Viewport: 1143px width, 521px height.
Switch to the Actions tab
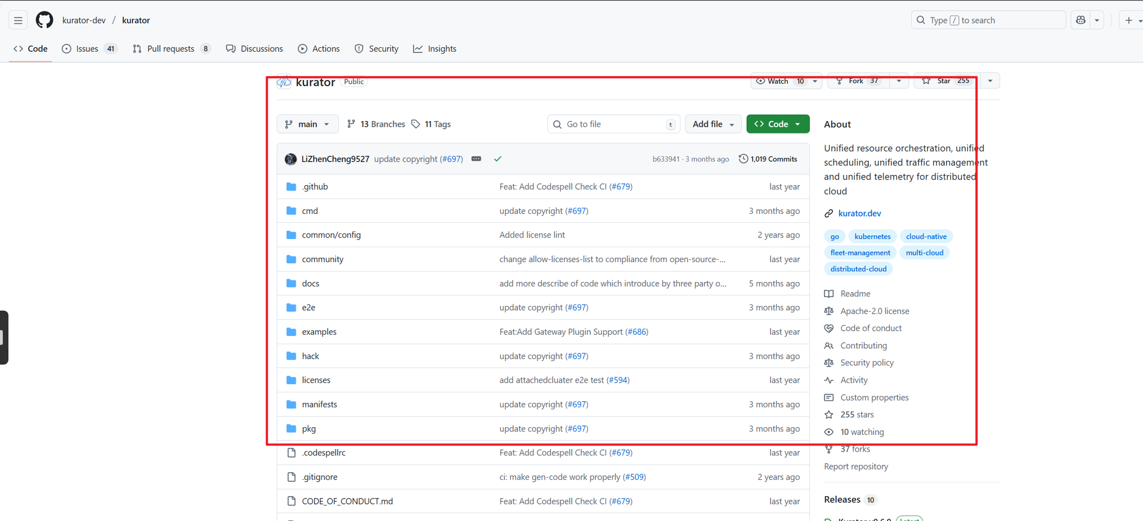tap(319, 49)
